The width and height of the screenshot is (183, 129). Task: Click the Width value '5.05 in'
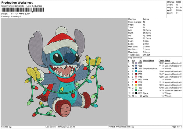(178, 10)
